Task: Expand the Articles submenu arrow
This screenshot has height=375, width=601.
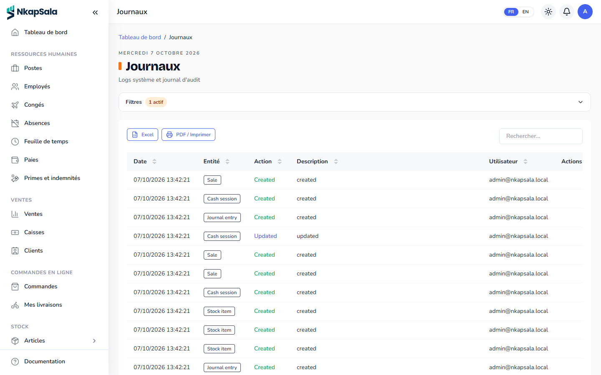Action: (94, 341)
